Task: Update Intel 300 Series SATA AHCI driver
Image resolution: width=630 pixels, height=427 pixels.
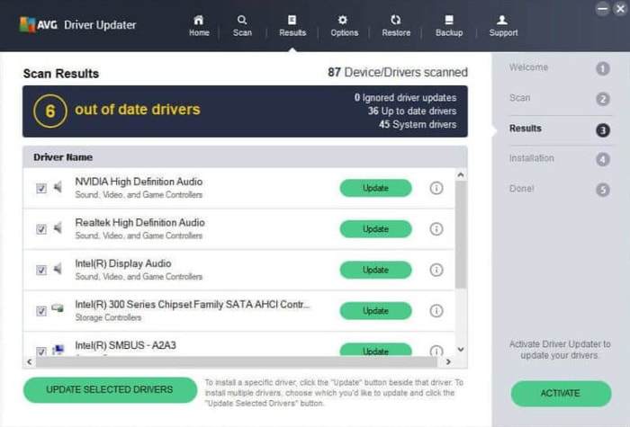Action: click(375, 311)
